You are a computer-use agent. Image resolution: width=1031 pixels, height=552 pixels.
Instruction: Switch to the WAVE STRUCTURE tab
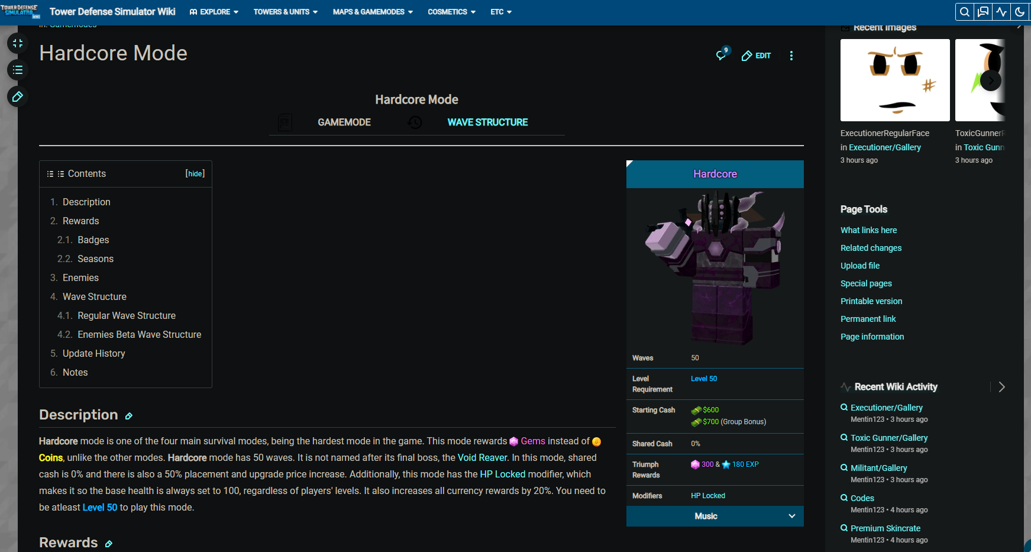(x=487, y=122)
